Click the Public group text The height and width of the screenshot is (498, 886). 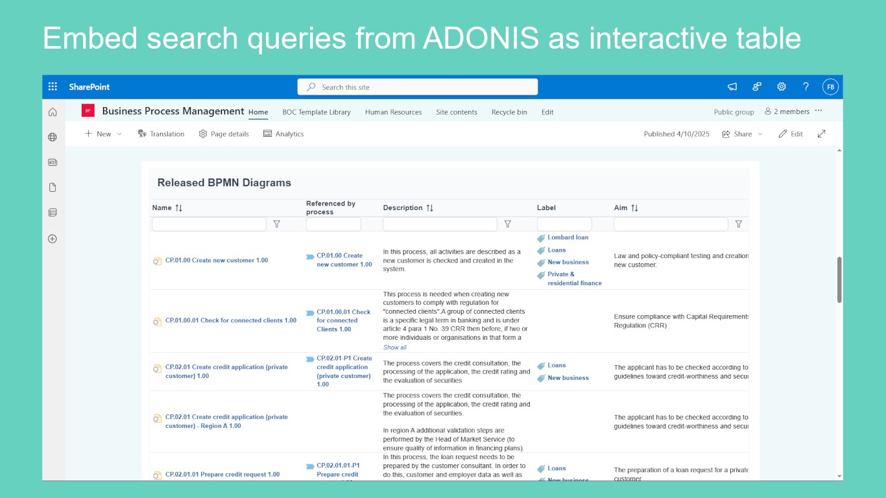734,112
